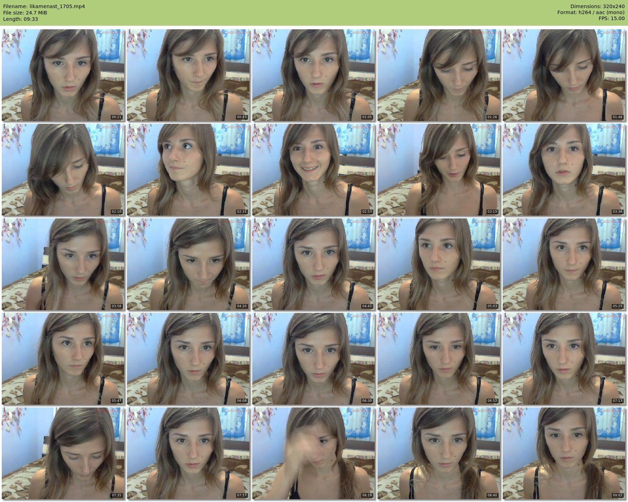Open the thumbnail at 06:30
Viewport: 628px width, 502px height.
313,359
